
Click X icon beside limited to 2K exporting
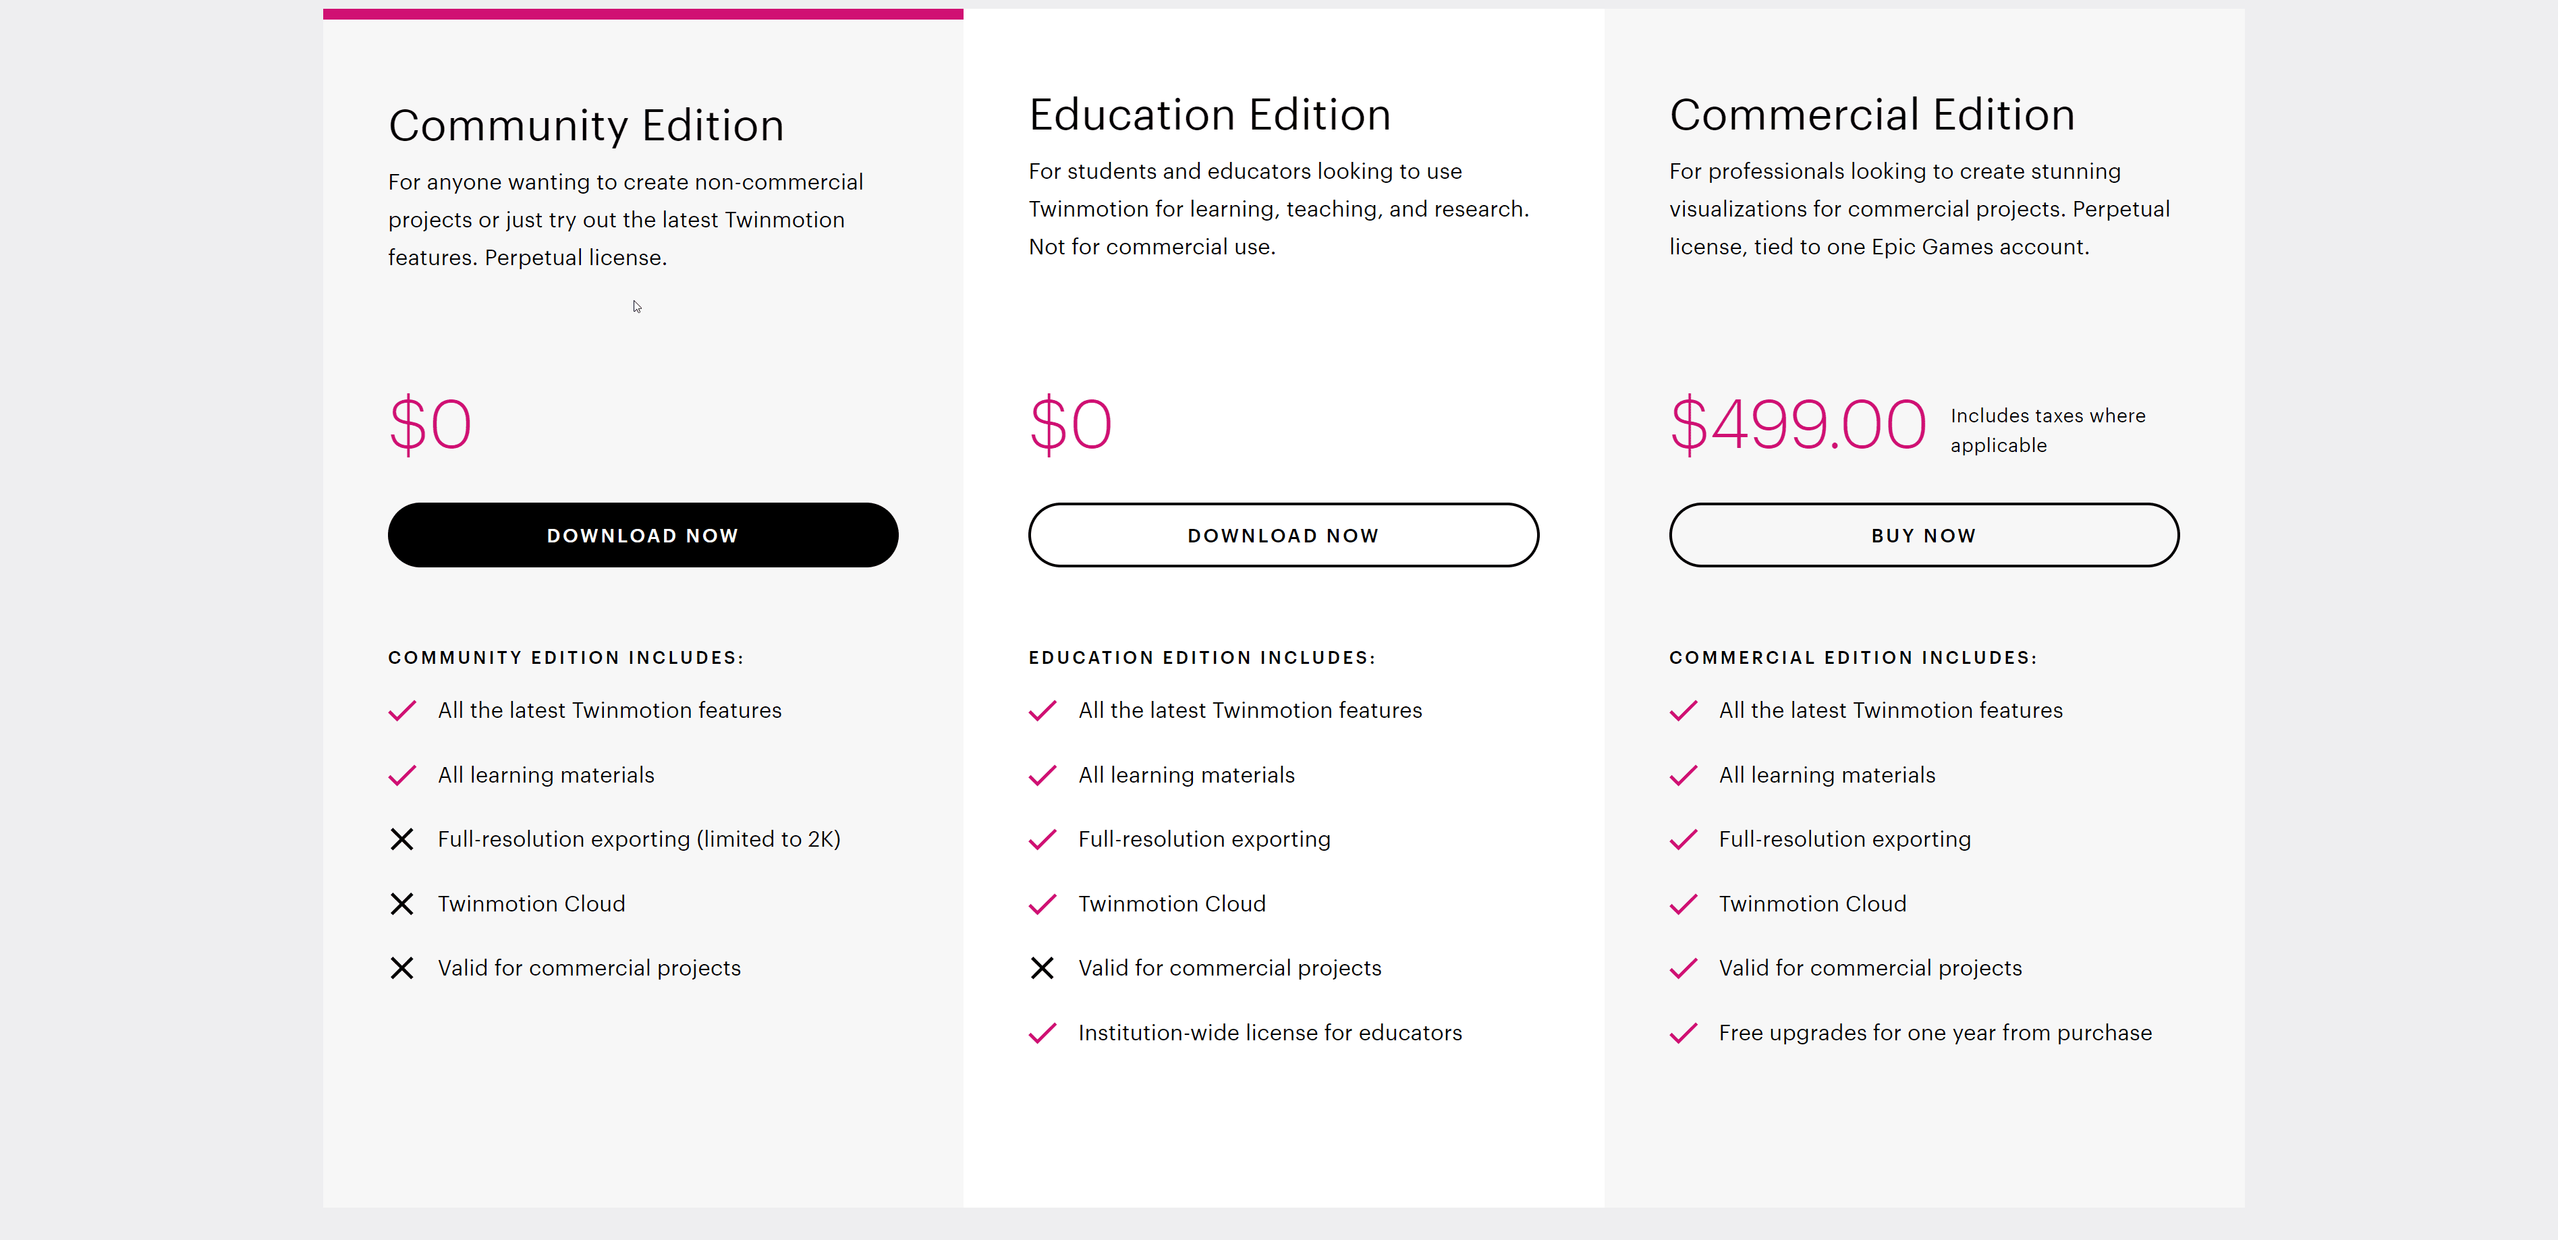pyautogui.click(x=402, y=839)
